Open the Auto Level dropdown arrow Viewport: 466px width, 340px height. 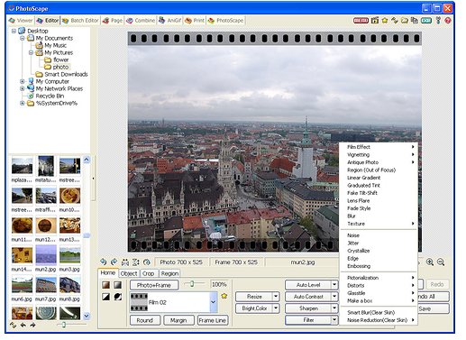(334, 285)
